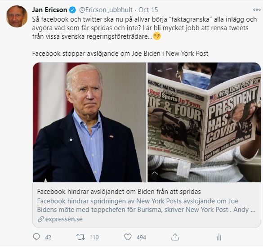Open the three-dot more options menu

[257, 9]
